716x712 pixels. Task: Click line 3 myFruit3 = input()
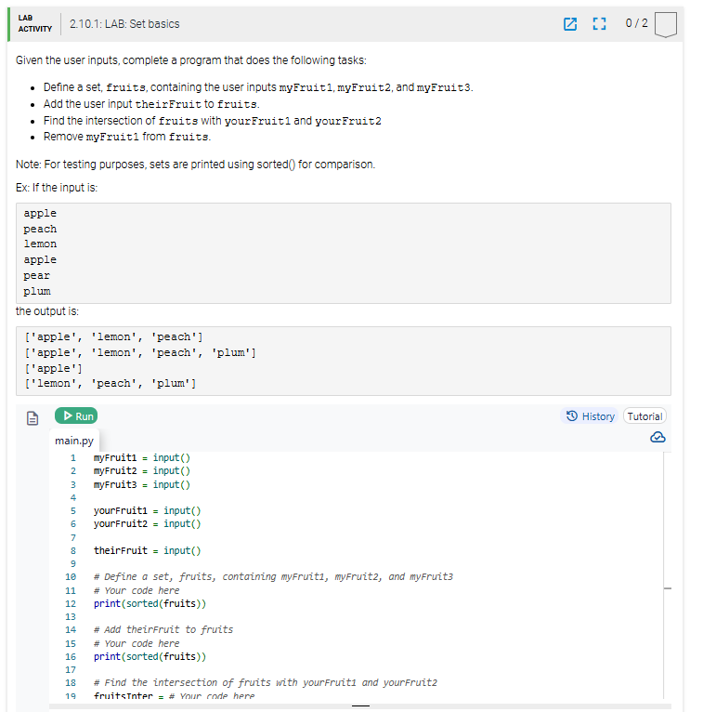141,485
